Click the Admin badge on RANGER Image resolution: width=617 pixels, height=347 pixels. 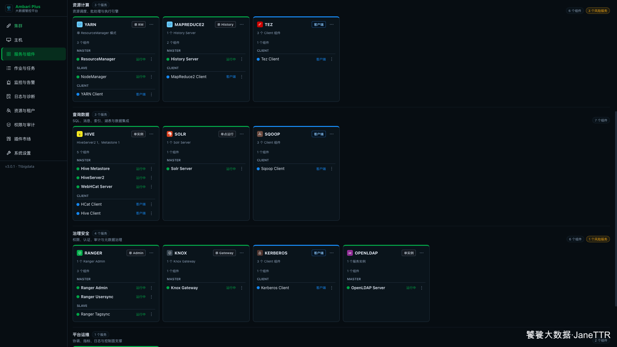pyautogui.click(x=136, y=253)
